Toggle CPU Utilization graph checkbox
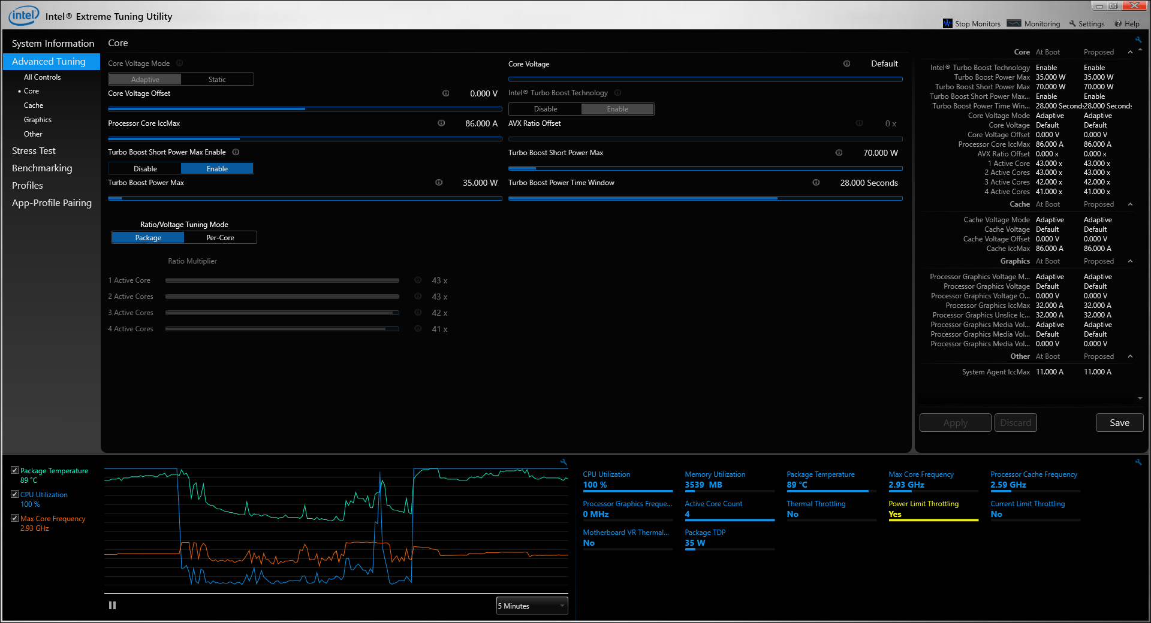 coord(14,494)
